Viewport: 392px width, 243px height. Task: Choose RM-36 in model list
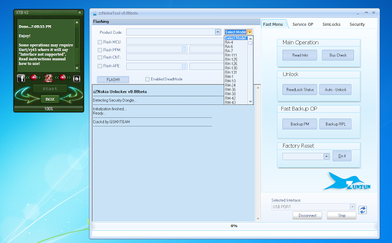click(236, 90)
